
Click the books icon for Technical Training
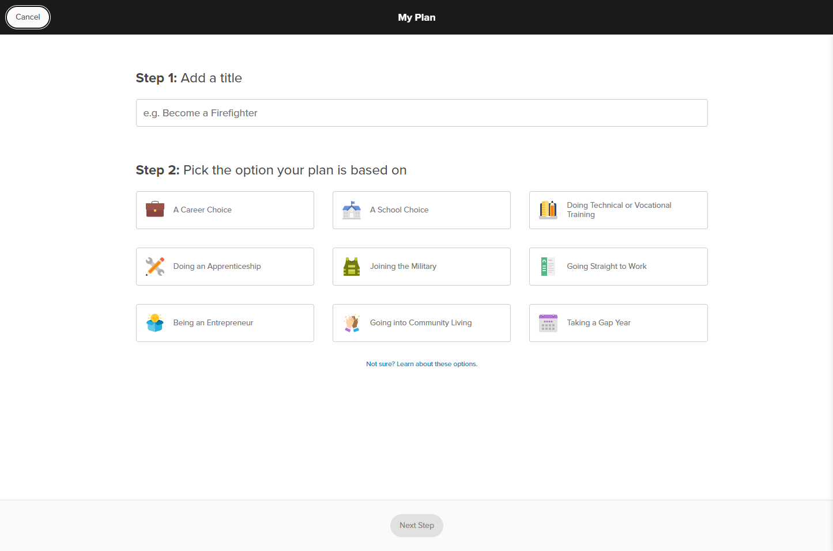[x=548, y=210]
